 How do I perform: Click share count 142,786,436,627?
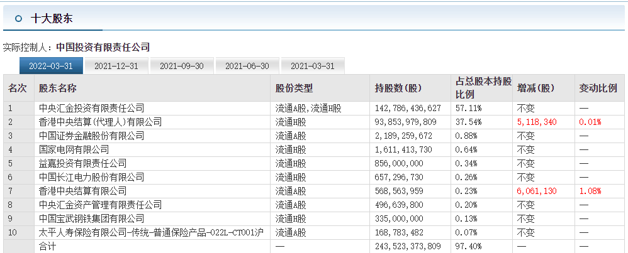pyautogui.click(x=408, y=109)
